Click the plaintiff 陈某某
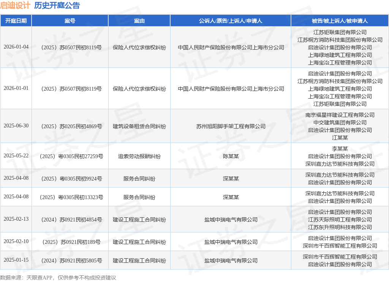Viewport: 389px width, 281px height. pyautogui.click(x=231, y=156)
